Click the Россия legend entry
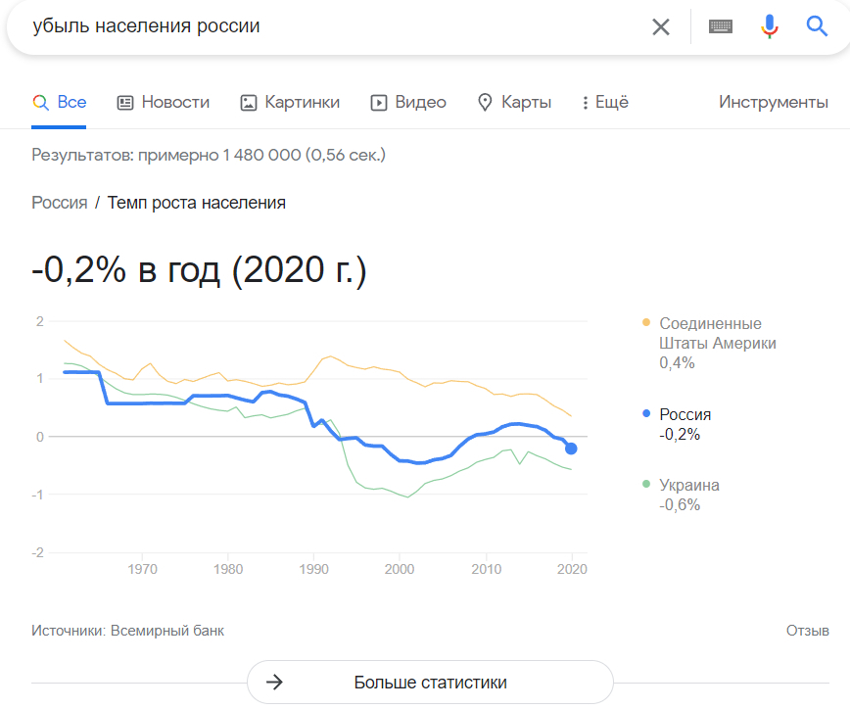The height and width of the screenshot is (709, 850). pyautogui.click(x=685, y=414)
